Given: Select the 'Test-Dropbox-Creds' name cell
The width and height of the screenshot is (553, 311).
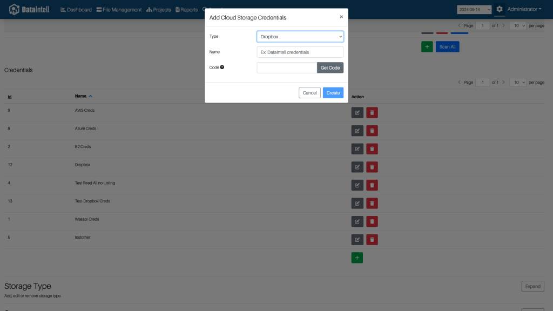Looking at the screenshot, I should (x=92, y=201).
